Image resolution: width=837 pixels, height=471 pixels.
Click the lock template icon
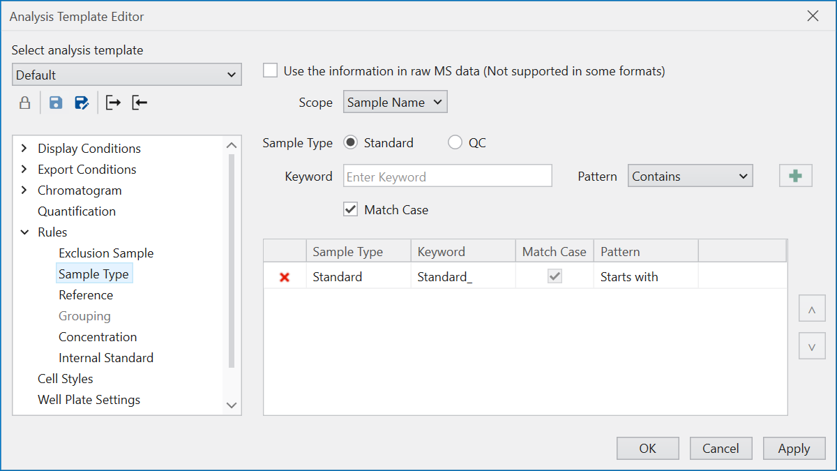(x=24, y=103)
